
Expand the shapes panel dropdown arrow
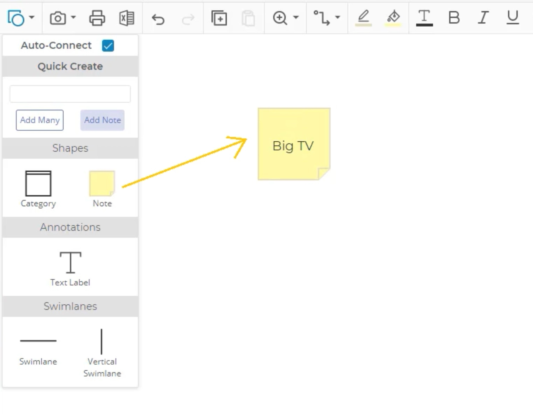pyautogui.click(x=32, y=17)
